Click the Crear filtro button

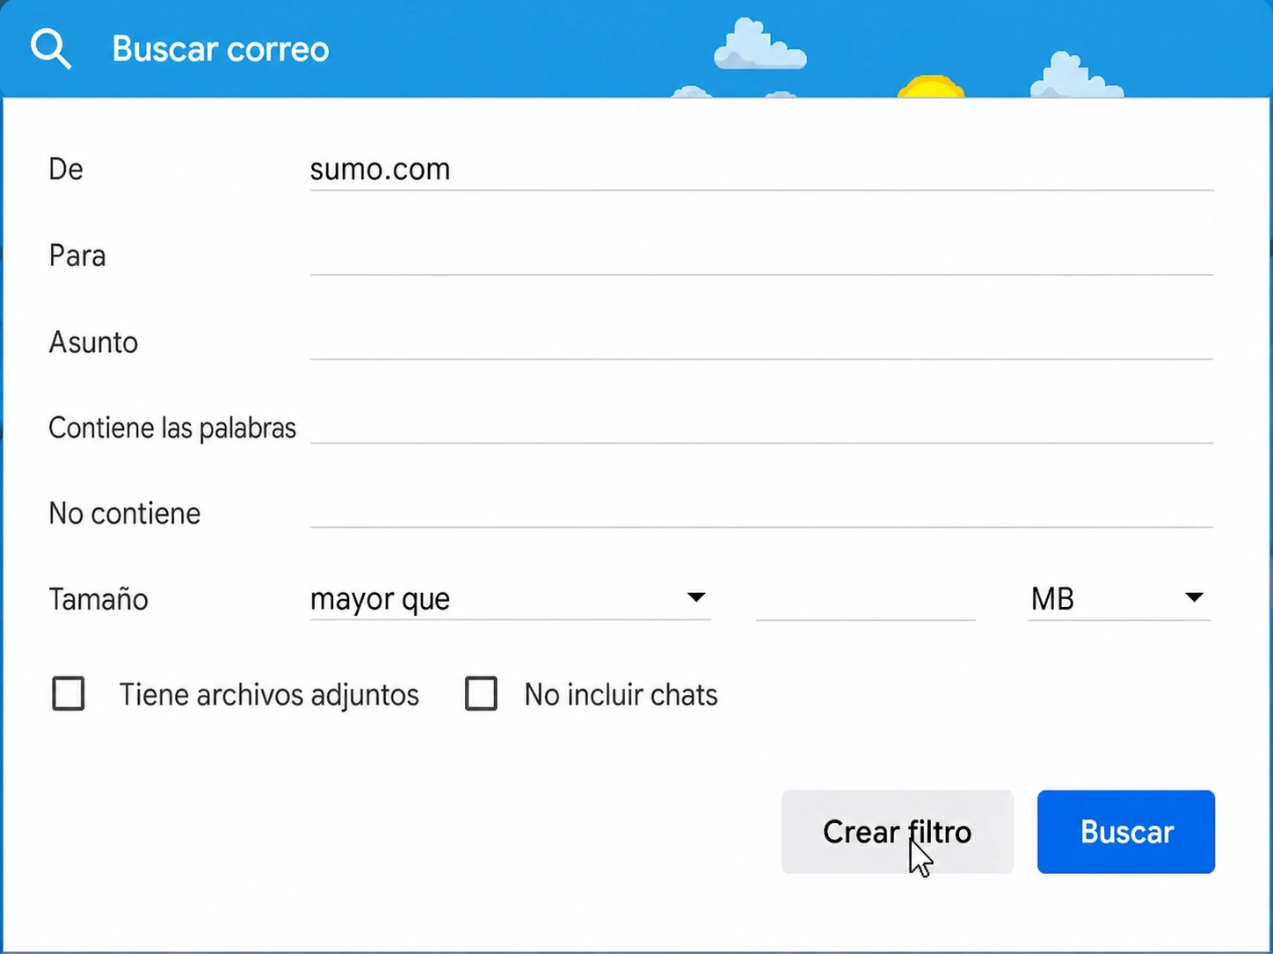pos(898,831)
